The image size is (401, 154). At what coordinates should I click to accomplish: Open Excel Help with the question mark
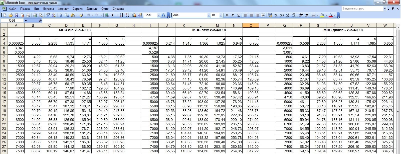(x=163, y=15)
